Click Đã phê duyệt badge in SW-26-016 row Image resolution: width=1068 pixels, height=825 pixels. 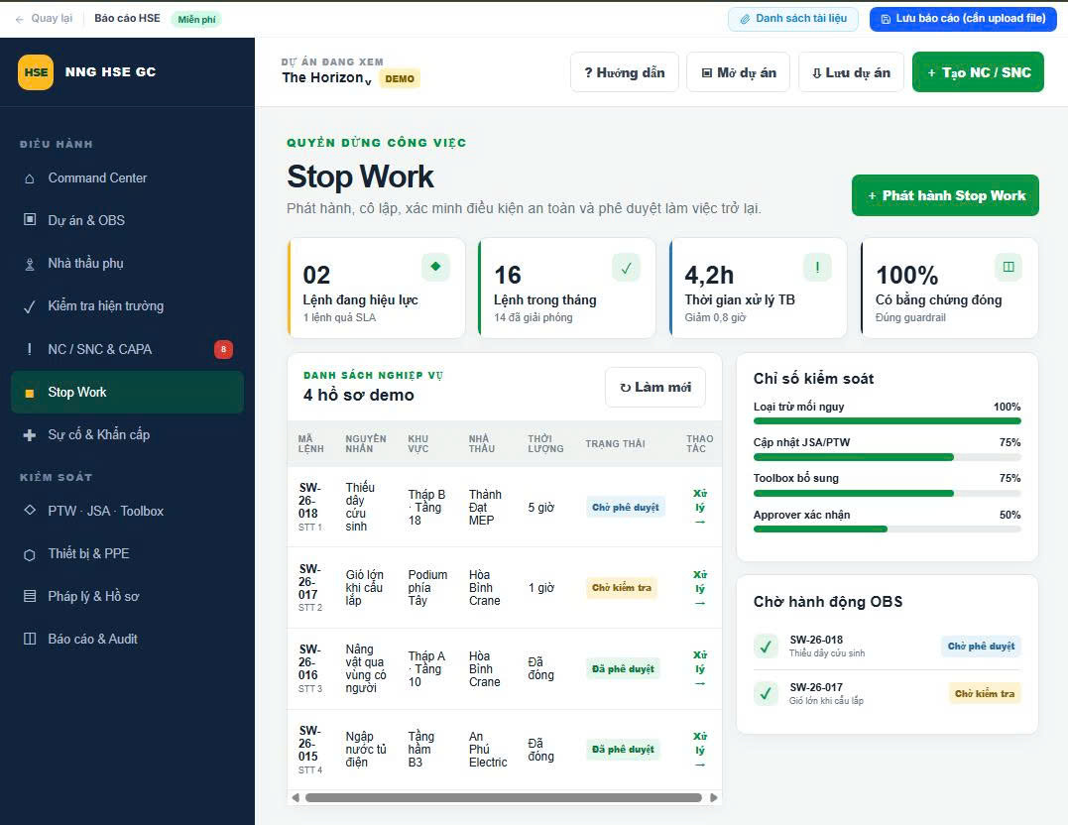point(623,669)
